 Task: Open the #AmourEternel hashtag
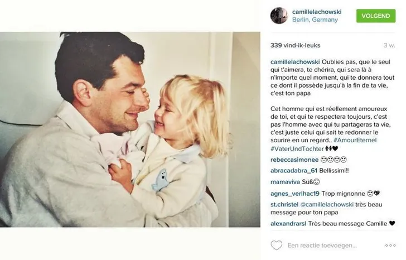(355, 140)
